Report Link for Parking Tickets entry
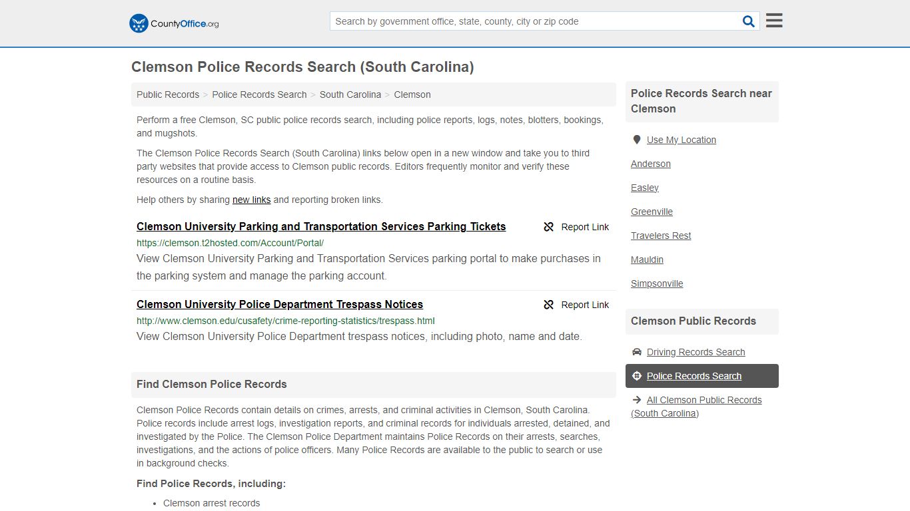910x511 pixels. pyautogui.click(x=576, y=227)
